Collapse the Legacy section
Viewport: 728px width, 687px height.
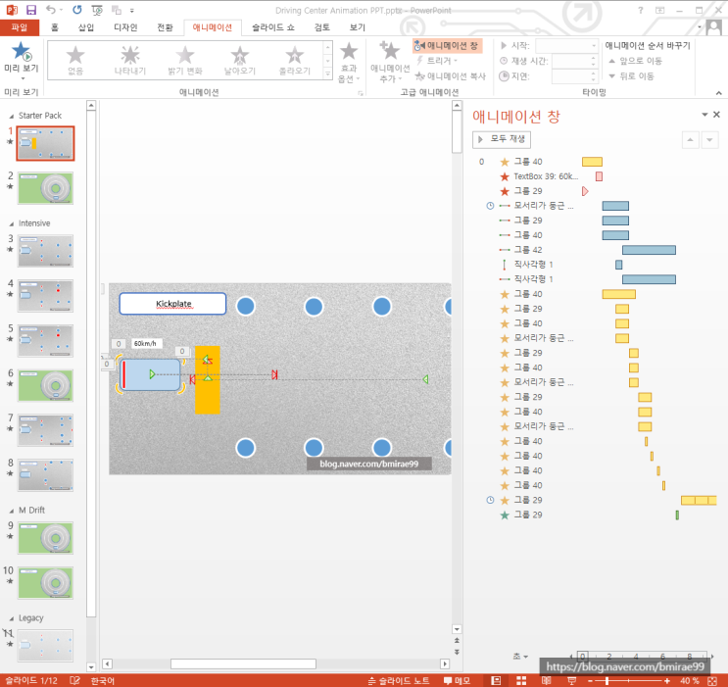[12, 618]
